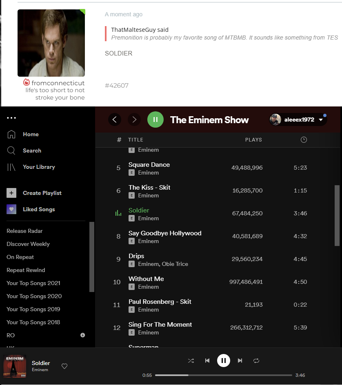Viewport: 342px width, 385px height.
Task: Click the green Soldier track title
Action: (139, 210)
